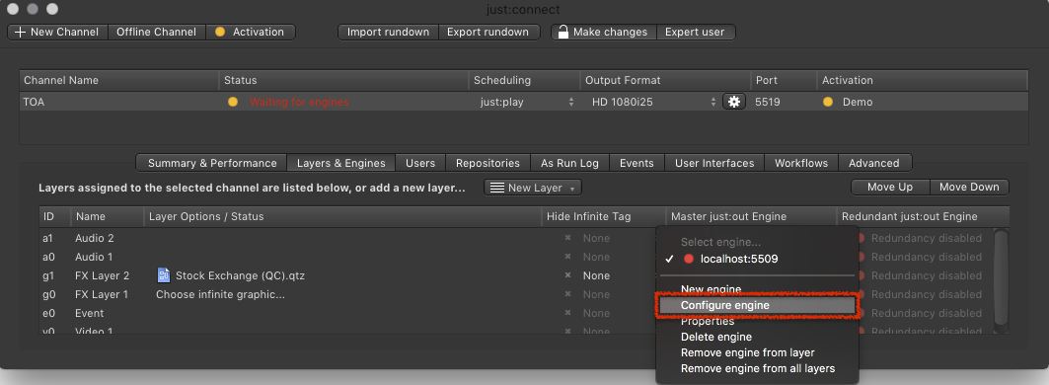The width and height of the screenshot is (1049, 385).
Task: Choose Configure engine from menu
Action: click(757, 305)
